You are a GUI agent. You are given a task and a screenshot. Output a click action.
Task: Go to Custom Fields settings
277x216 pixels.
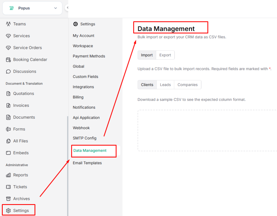(85, 77)
